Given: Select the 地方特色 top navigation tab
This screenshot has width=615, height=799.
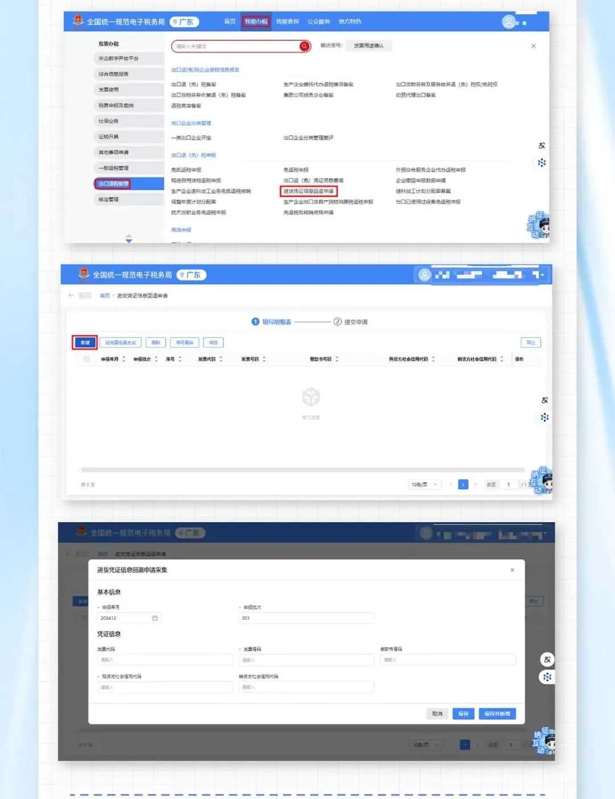Looking at the screenshot, I should pyautogui.click(x=350, y=22).
